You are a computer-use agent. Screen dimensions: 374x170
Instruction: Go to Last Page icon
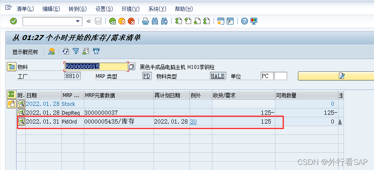click(x=206, y=21)
